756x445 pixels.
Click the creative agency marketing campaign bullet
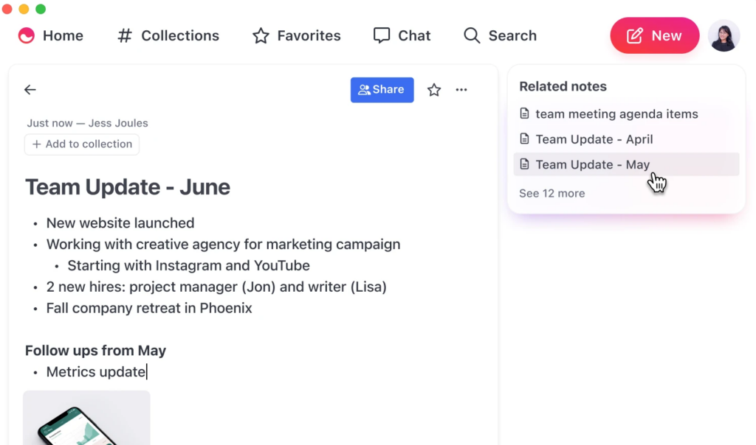(x=223, y=245)
